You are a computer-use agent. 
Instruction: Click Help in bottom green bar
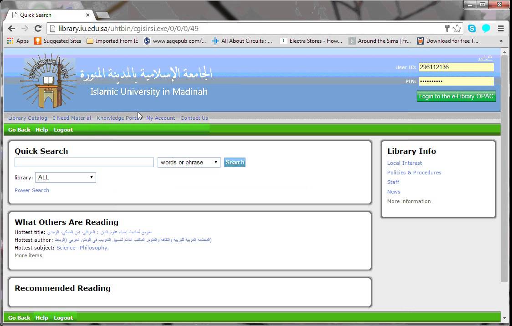pos(42,318)
